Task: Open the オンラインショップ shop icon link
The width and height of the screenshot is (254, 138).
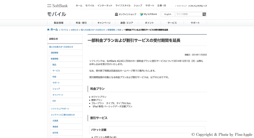Action: pos(116,14)
